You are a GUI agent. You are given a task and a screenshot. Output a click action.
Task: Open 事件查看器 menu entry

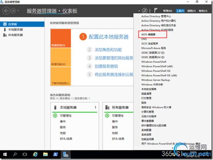coord(147,121)
